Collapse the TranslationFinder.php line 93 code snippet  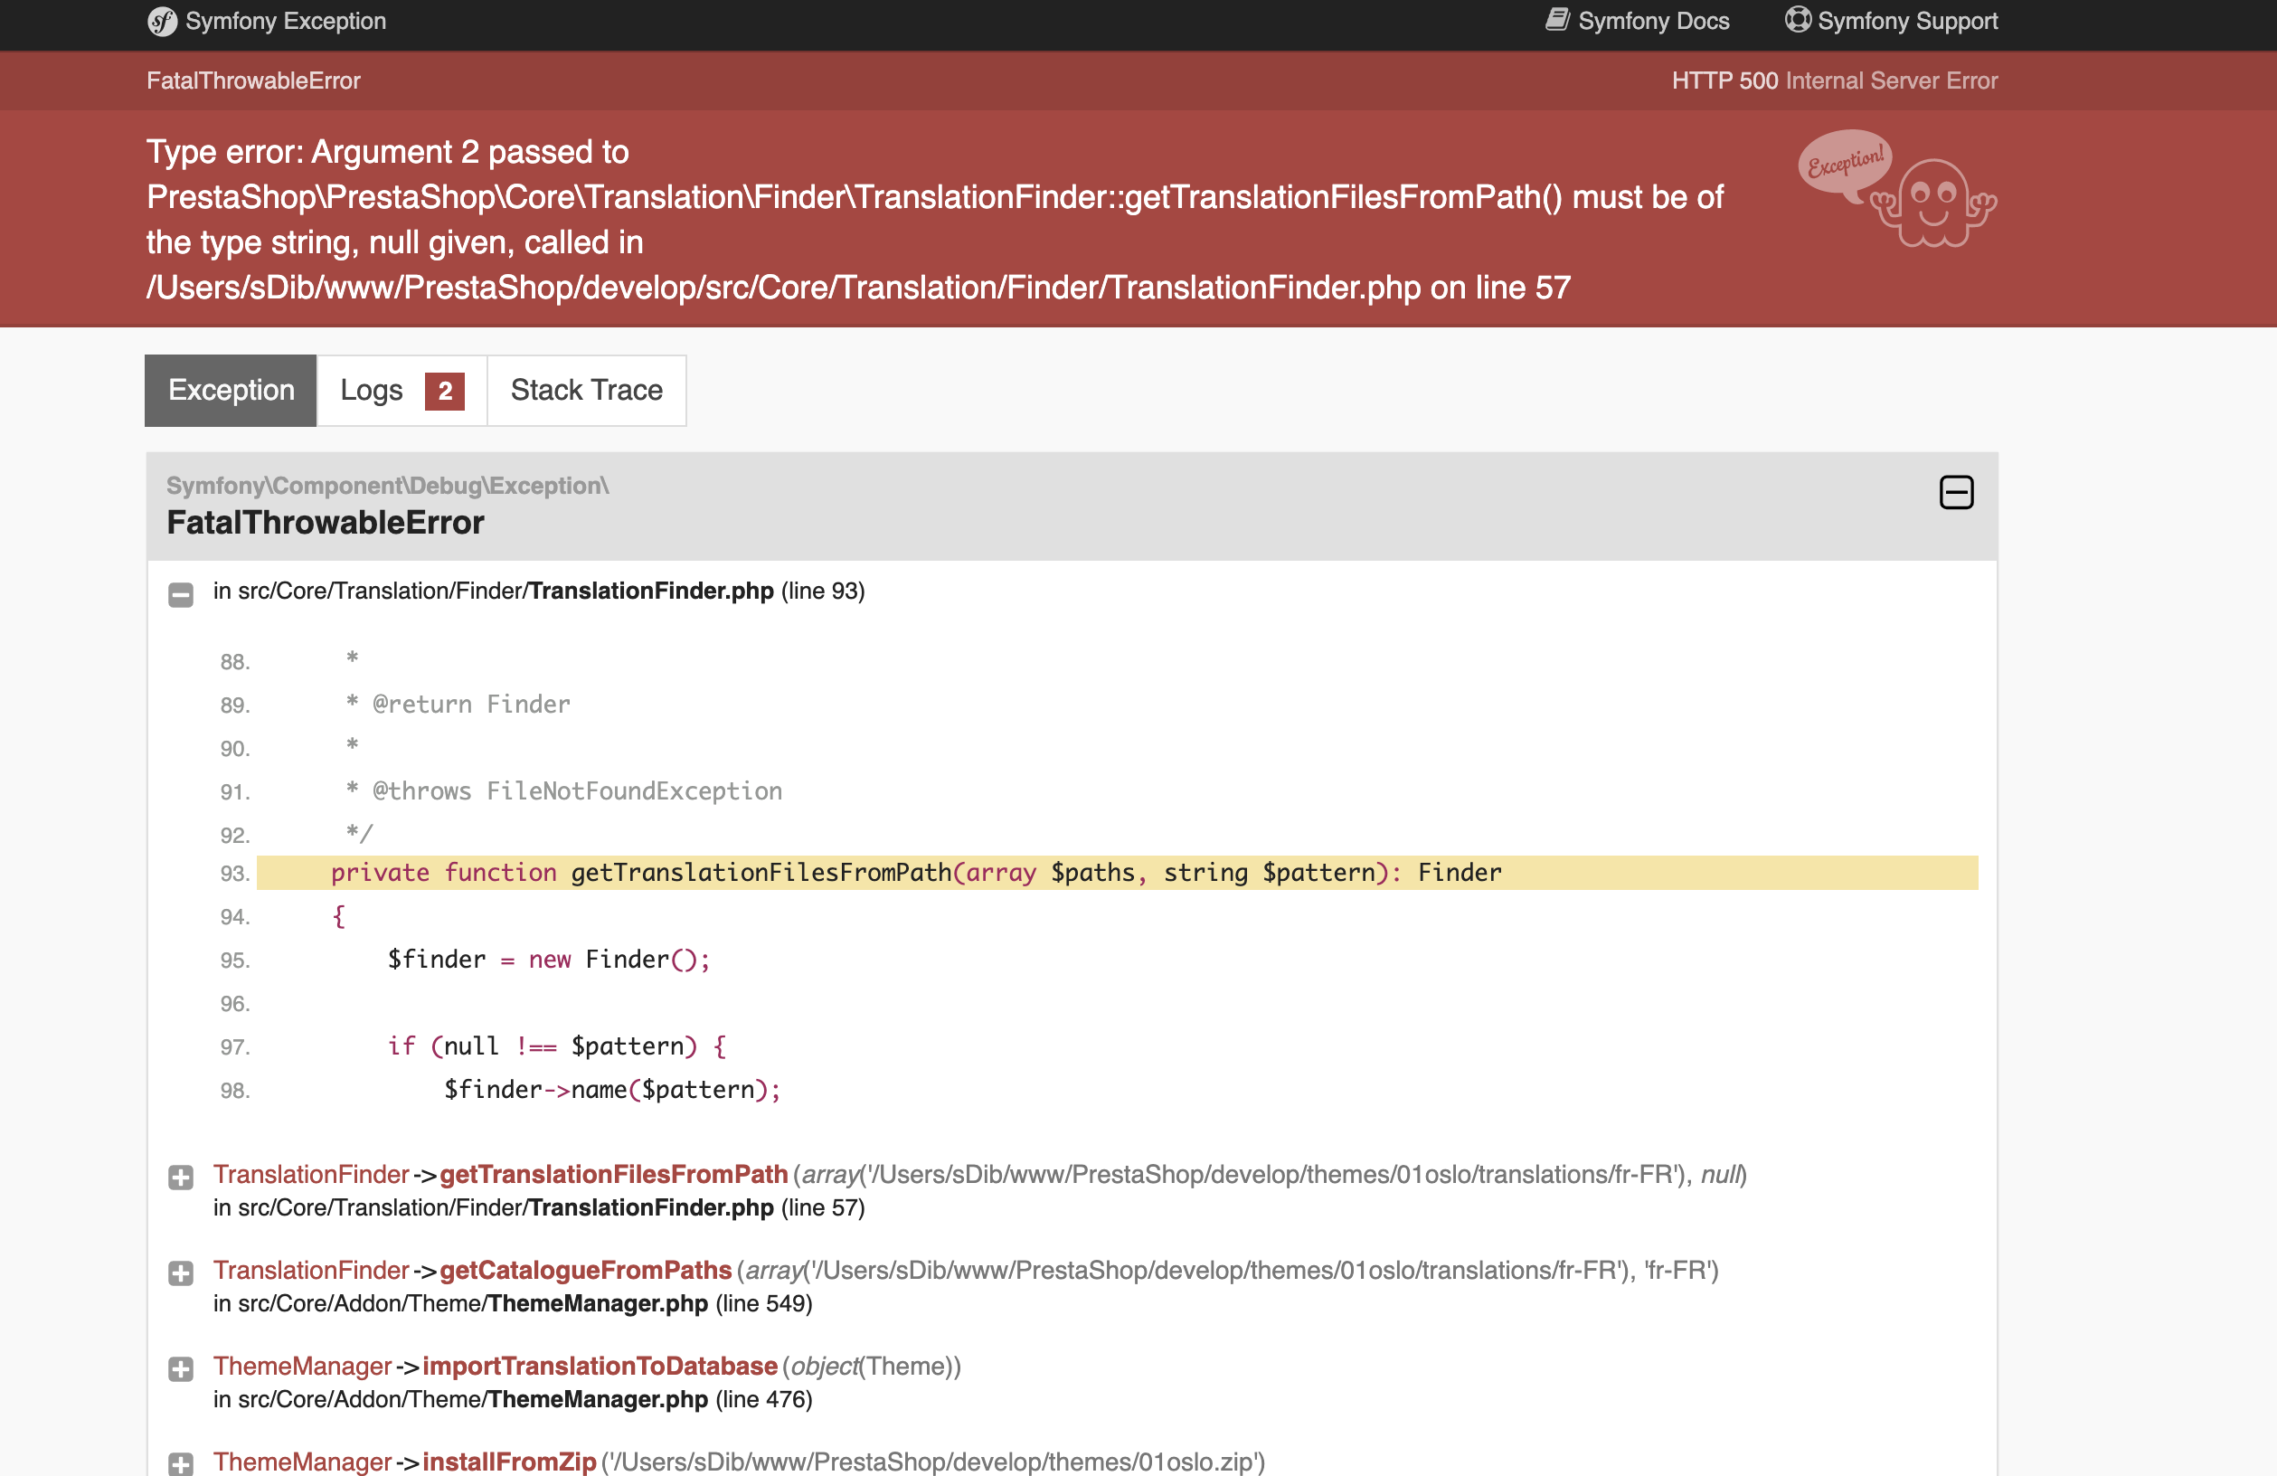point(181,594)
